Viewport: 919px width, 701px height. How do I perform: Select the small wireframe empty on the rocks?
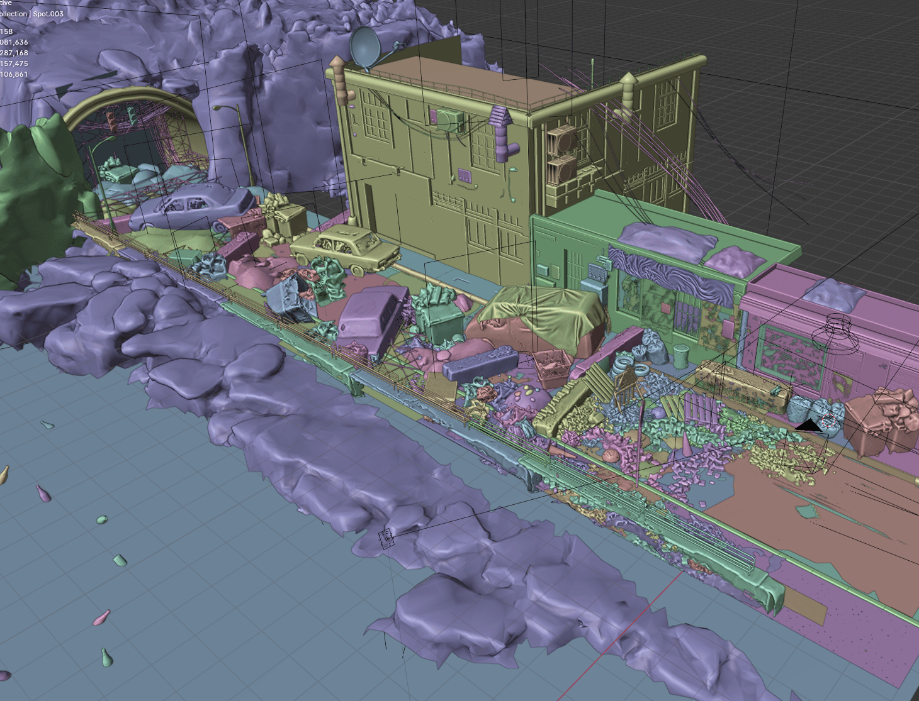386,538
